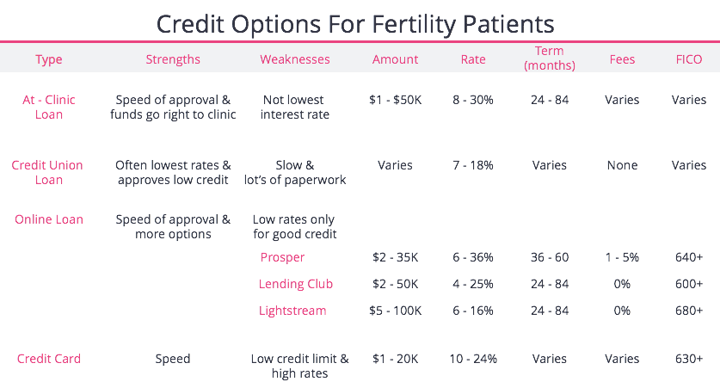The height and width of the screenshot is (388, 720).
Task: Click Prosper's 6 - 36% rate cell
Action: [x=473, y=257]
